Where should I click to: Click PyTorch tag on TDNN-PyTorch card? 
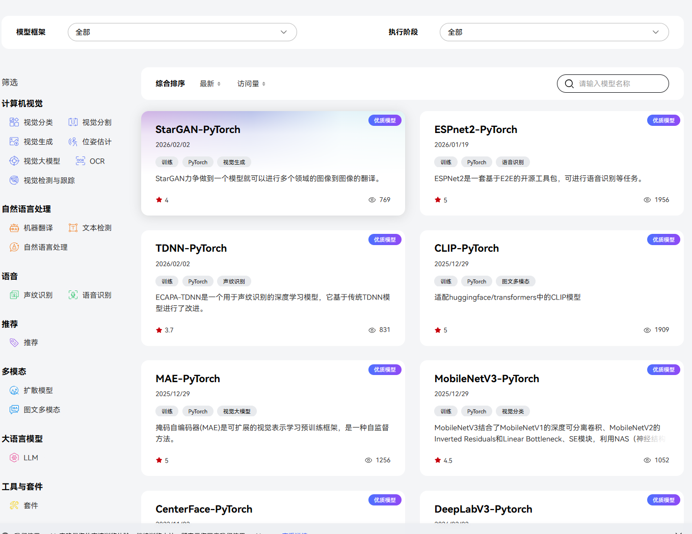pos(198,281)
